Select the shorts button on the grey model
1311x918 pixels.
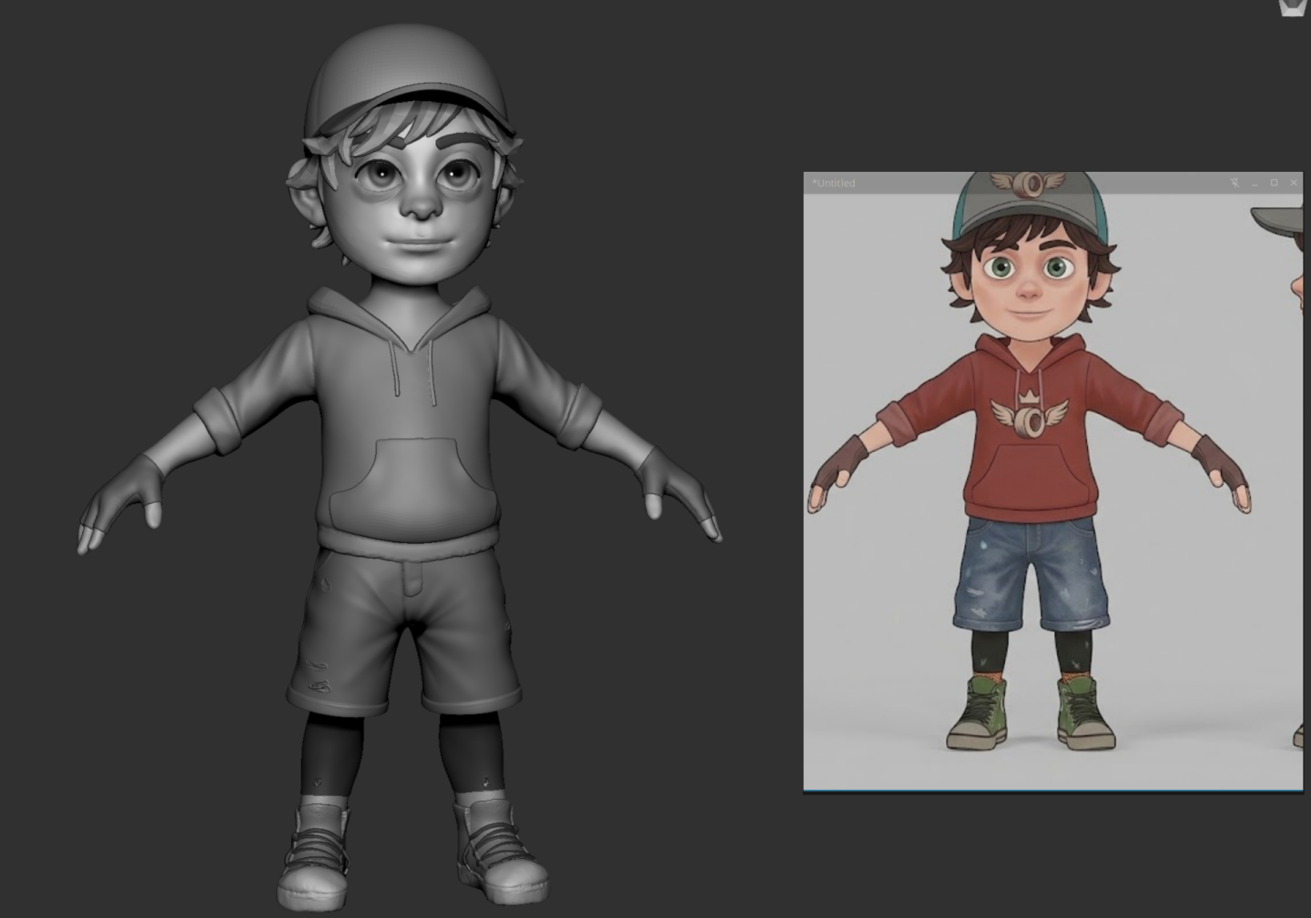(414, 579)
